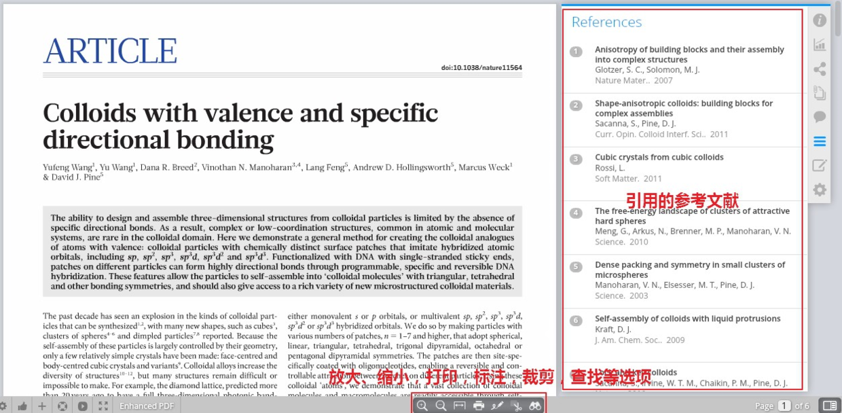Click the print icon in bottom toolbar
The image size is (842, 413).
coord(478,406)
